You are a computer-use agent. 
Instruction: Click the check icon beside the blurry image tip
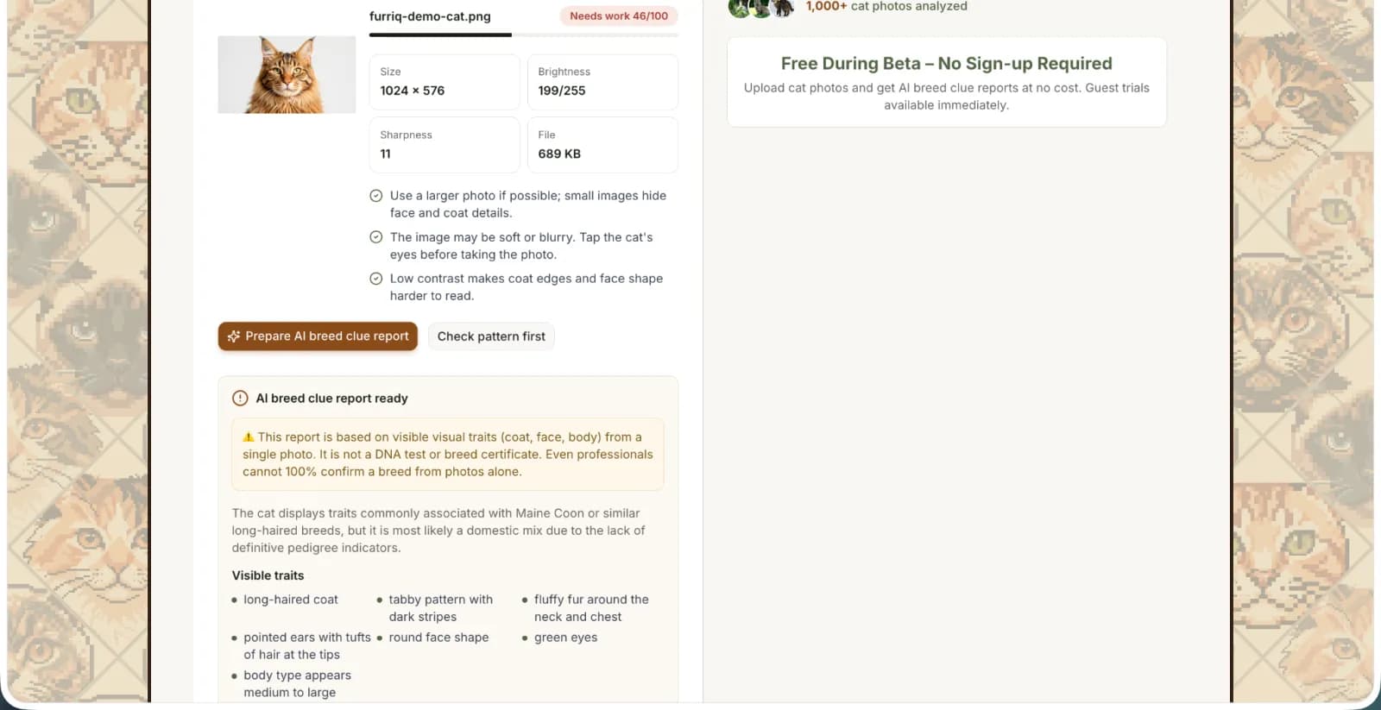coord(376,237)
